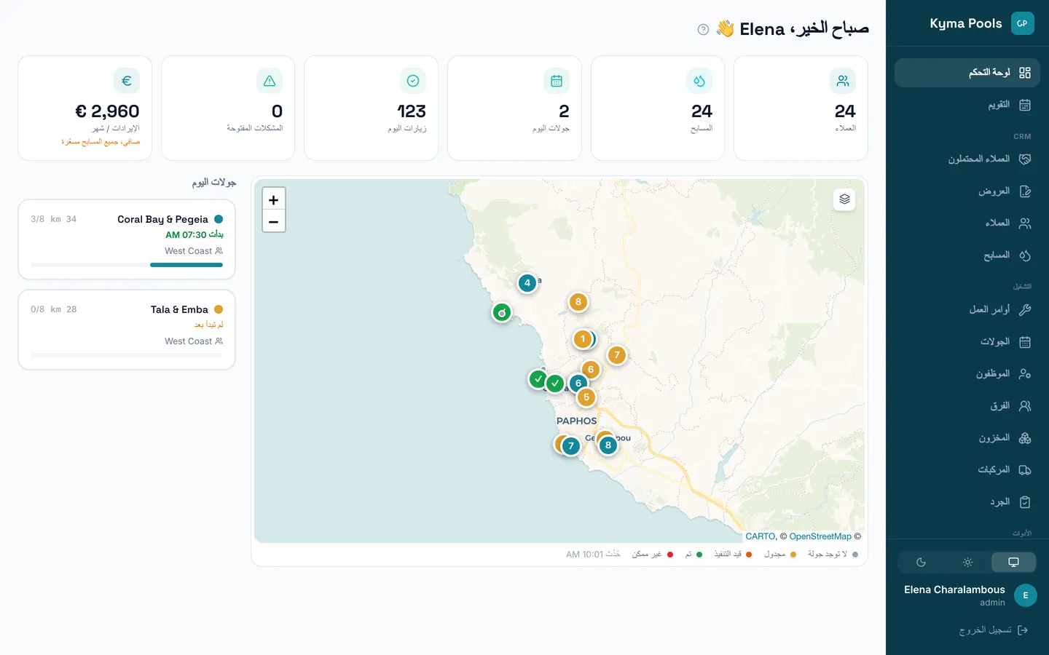
Task: Click the logout arrow icon beside تسجيل الخروج
Action: [1023, 630]
